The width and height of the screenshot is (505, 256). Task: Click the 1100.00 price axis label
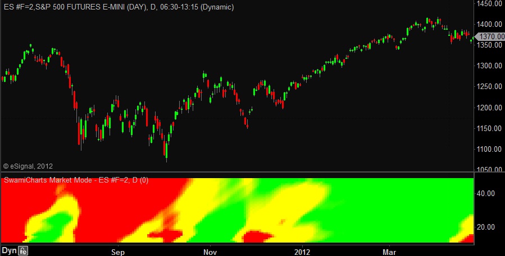coord(490,149)
